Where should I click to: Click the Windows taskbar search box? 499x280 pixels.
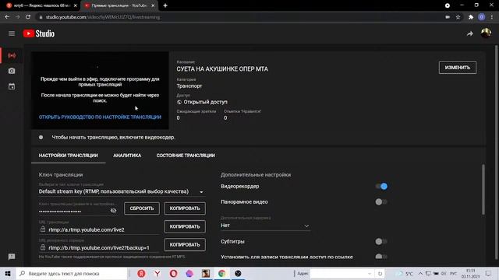tap(72, 273)
